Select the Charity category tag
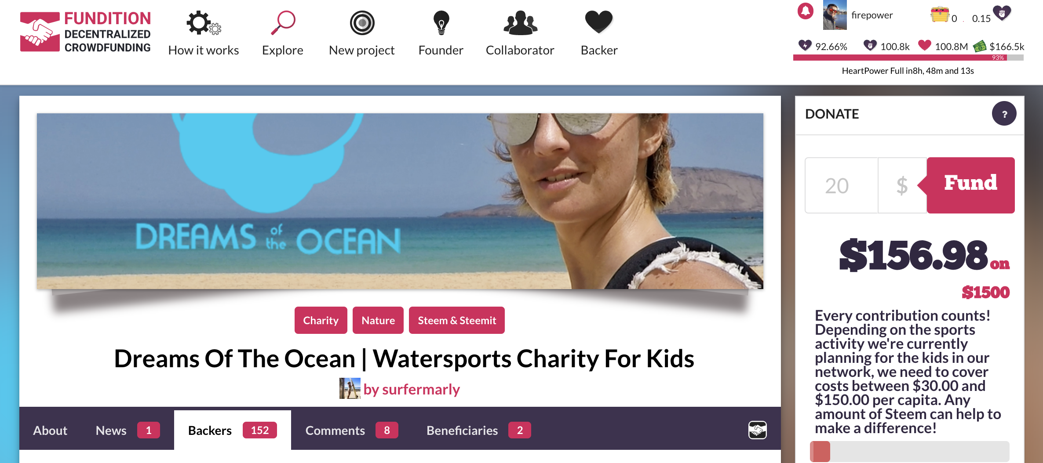Screen dimensions: 1043x463 click(x=321, y=320)
